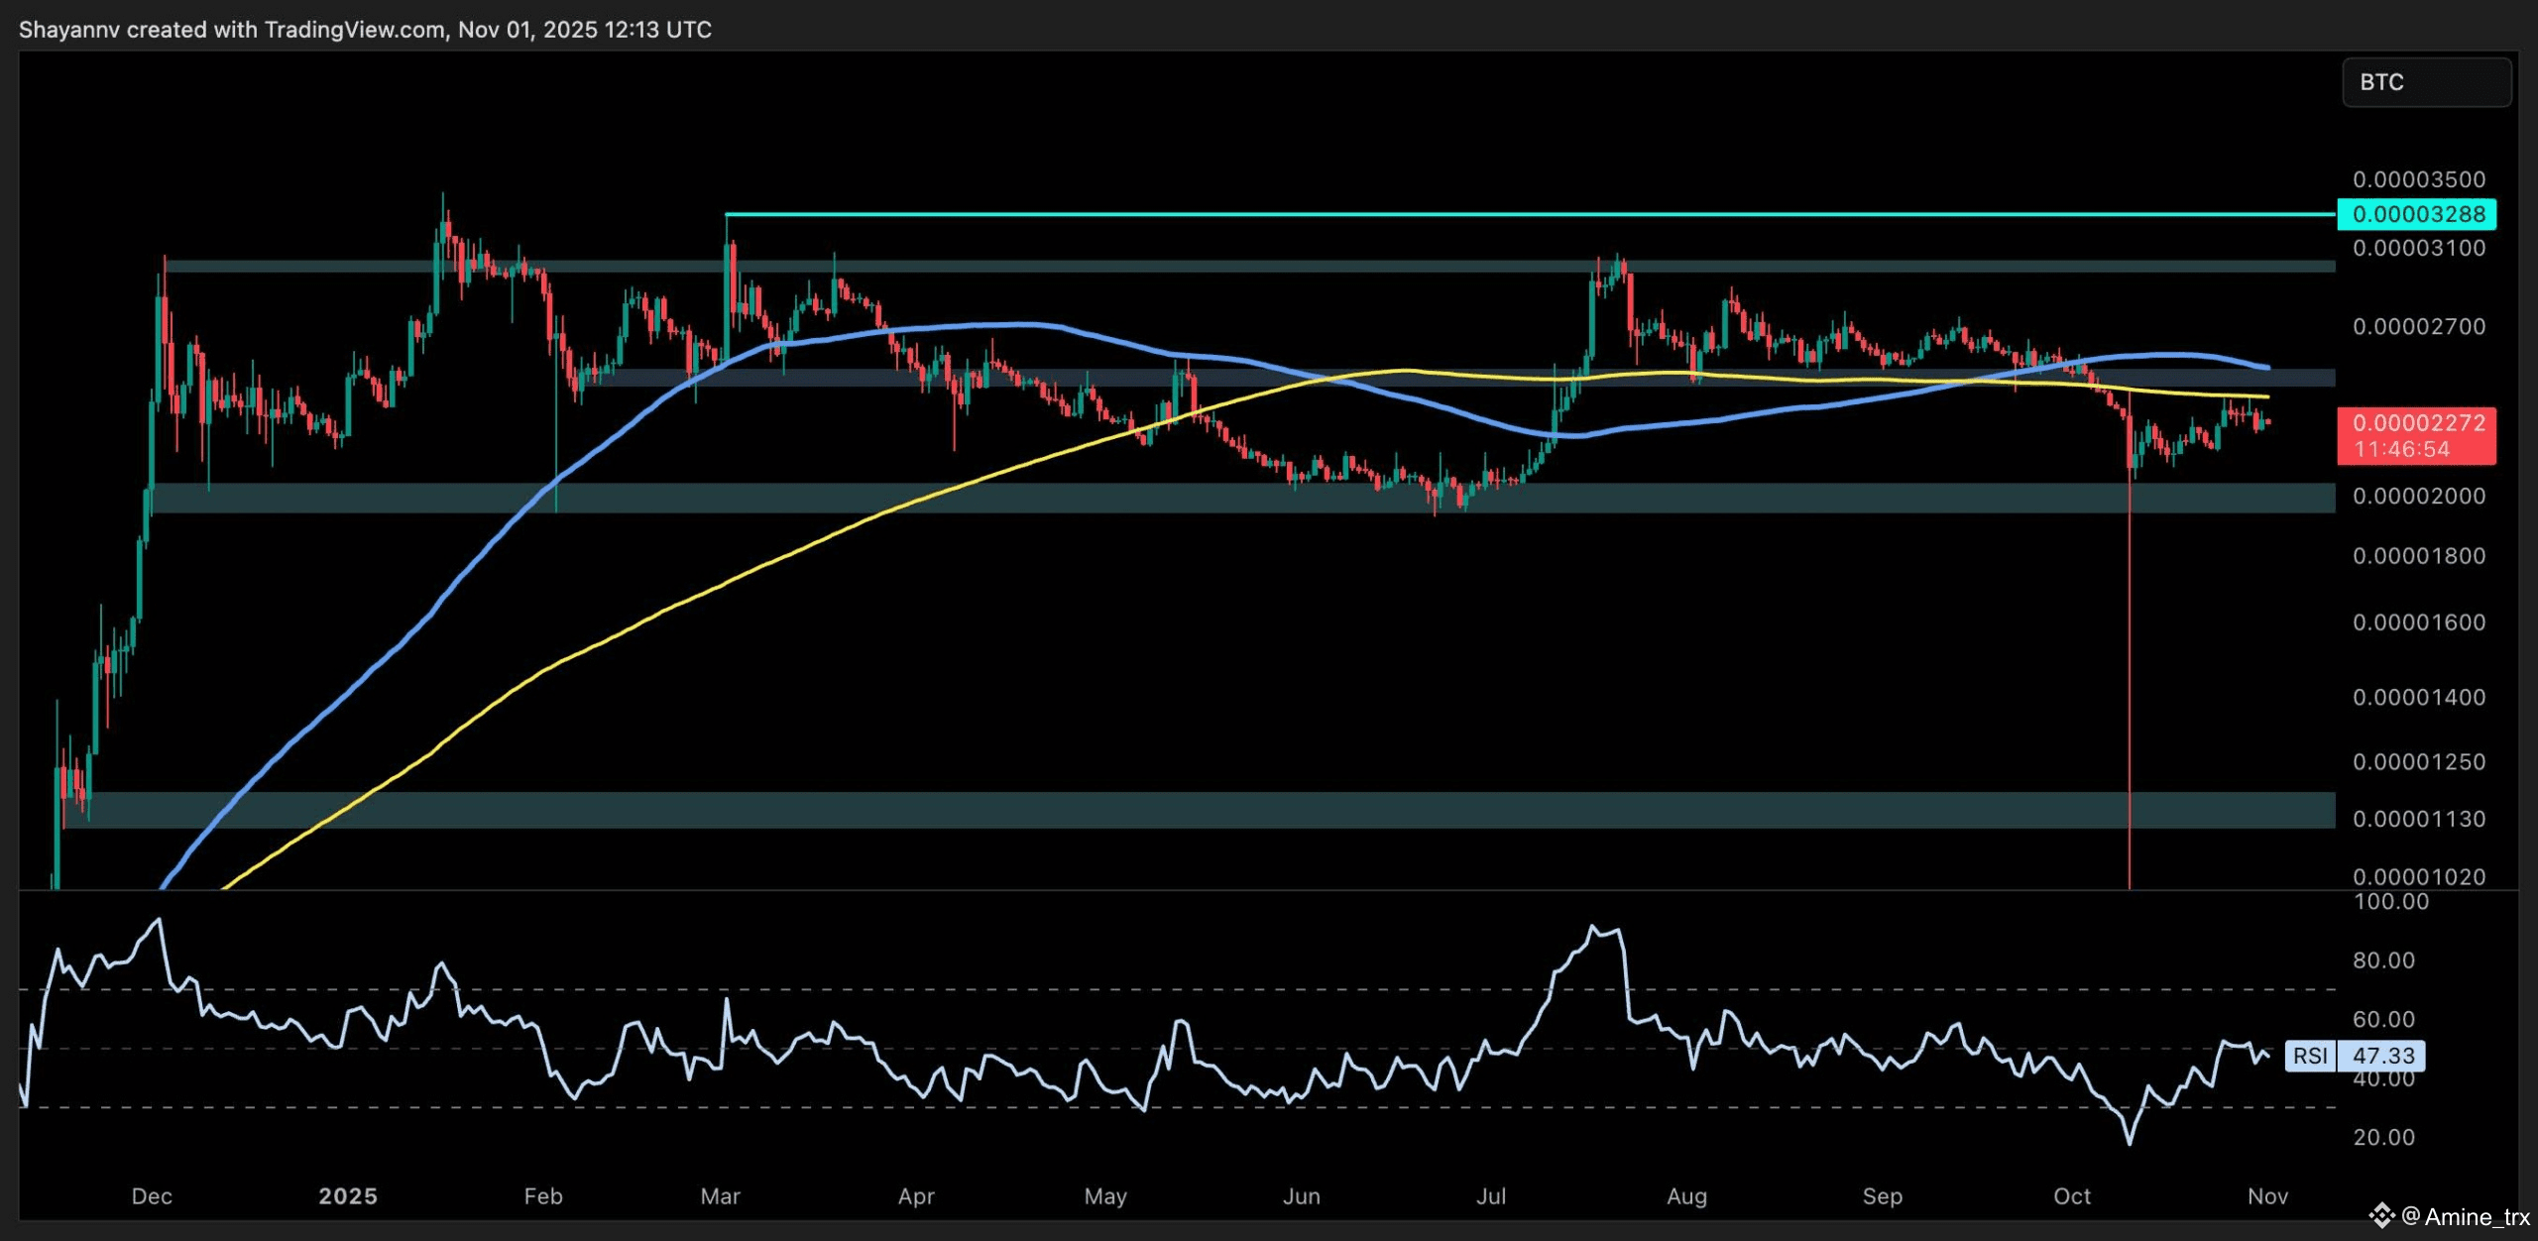The height and width of the screenshot is (1241, 2538).
Task: Click the Oct month marker on time axis
Action: (2071, 1196)
